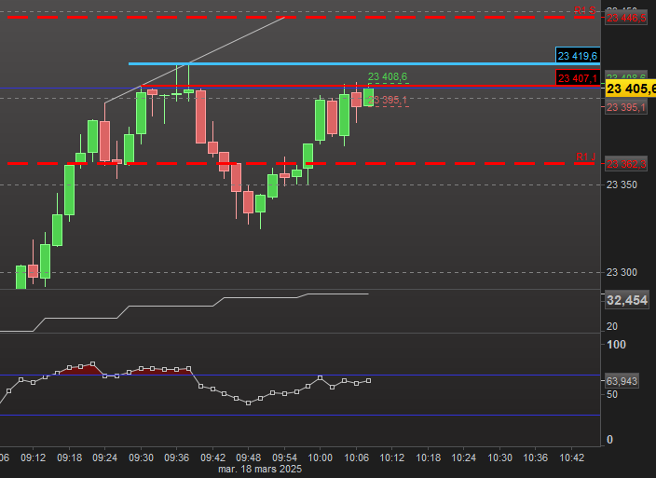The height and width of the screenshot is (478, 656).
Task: Select the dashed red R1 S pivot line
Action: [x=300, y=18]
